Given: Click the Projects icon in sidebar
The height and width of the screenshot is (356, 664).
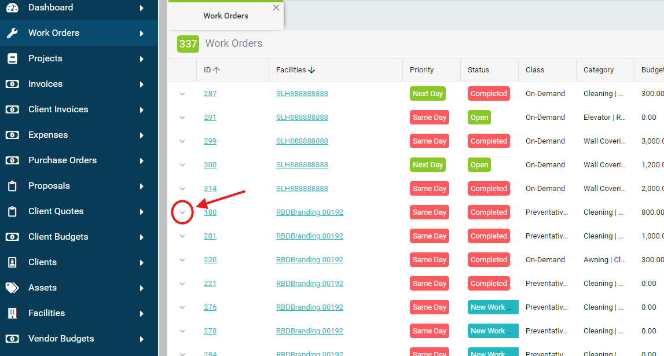Looking at the screenshot, I should point(12,58).
